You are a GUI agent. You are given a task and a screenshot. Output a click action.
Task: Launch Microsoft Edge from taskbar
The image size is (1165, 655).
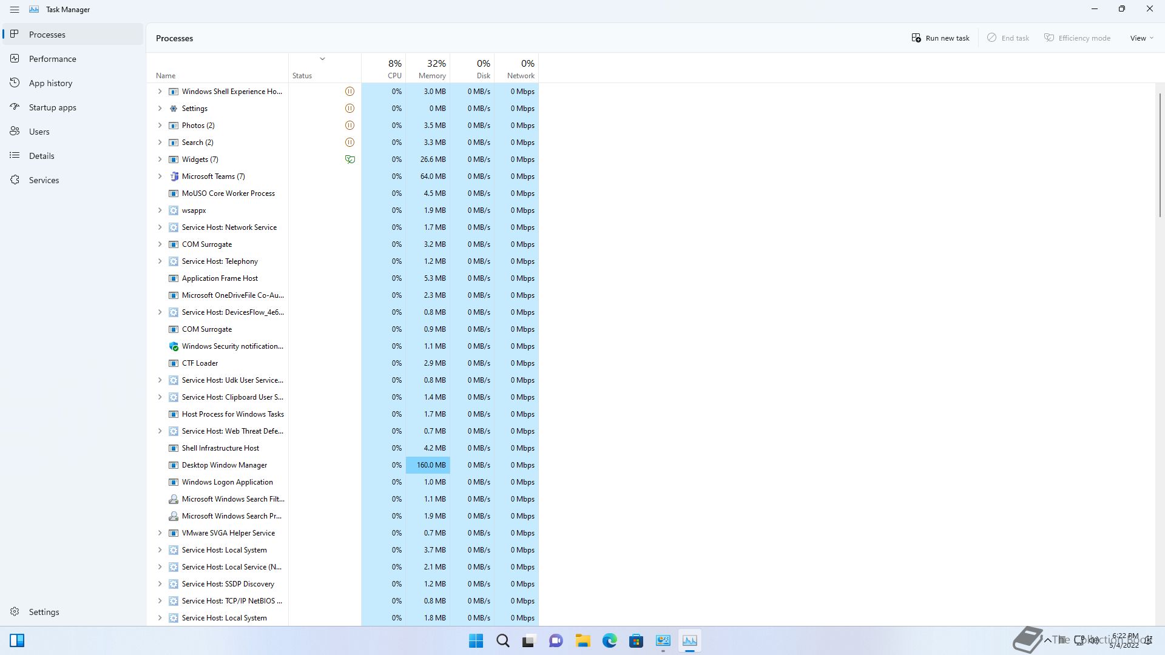click(x=610, y=640)
